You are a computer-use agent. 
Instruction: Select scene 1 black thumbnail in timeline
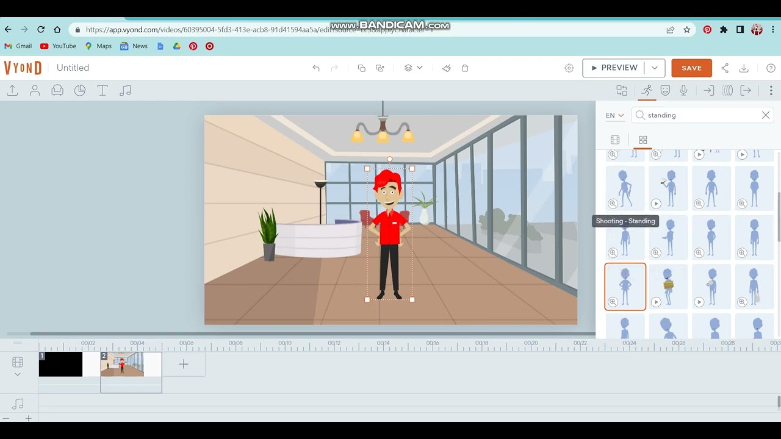click(61, 364)
